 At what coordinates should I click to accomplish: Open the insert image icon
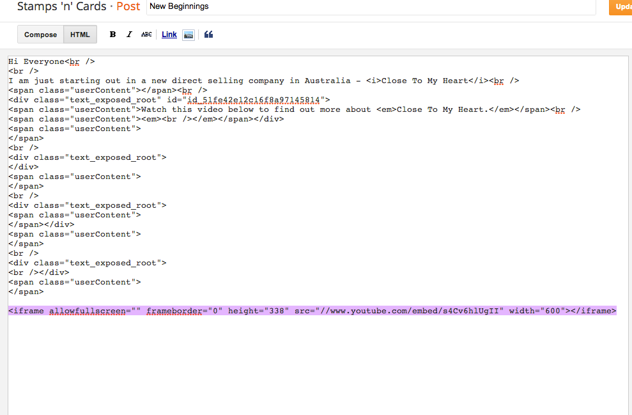pyautogui.click(x=189, y=35)
